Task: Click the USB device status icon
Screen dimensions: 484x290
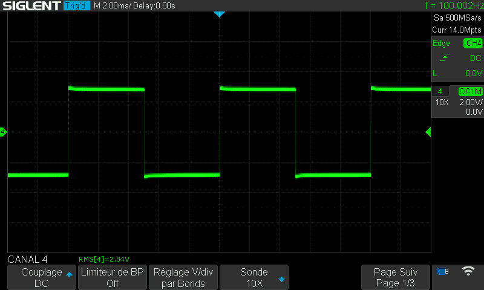Action: pyautogui.click(x=443, y=272)
